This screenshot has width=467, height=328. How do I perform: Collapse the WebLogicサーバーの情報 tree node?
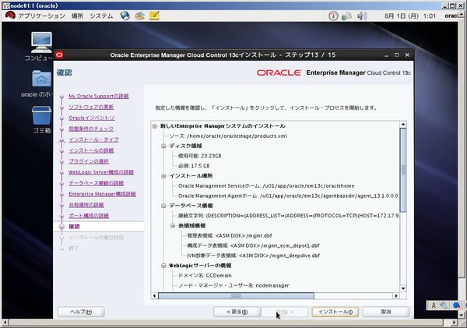point(163,266)
